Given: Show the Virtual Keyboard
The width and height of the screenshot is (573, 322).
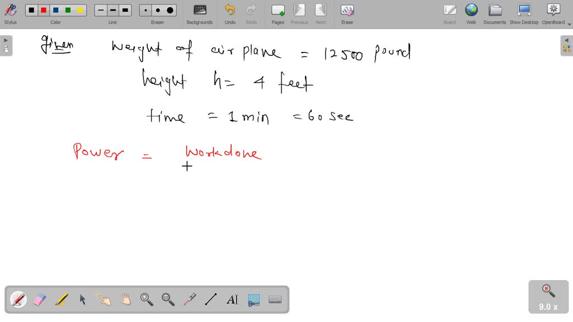Looking at the screenshot, I should 275,300.
